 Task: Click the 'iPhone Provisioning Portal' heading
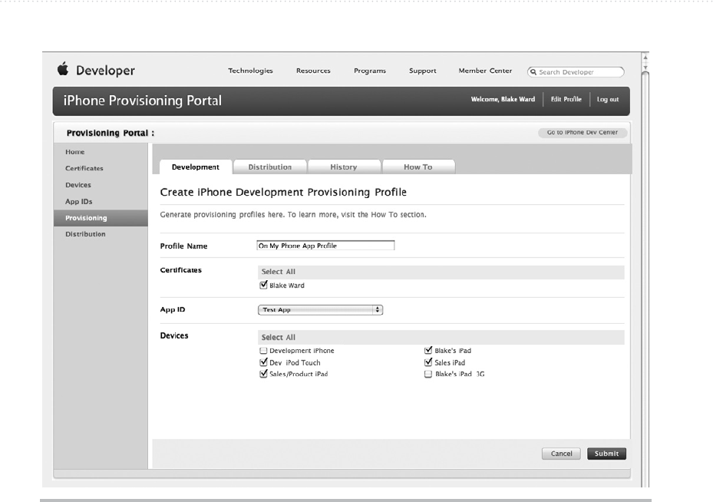click(x=142, y=101)
